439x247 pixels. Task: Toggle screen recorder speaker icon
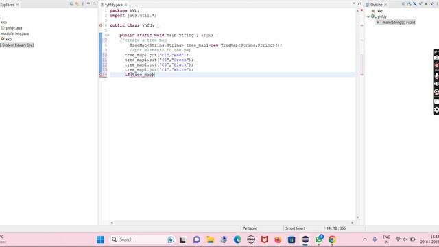click(436, 84)
